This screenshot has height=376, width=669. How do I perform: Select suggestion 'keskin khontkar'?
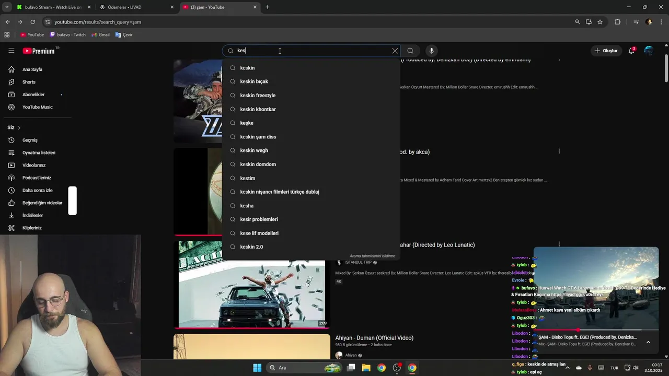click(x=311, y=109)
